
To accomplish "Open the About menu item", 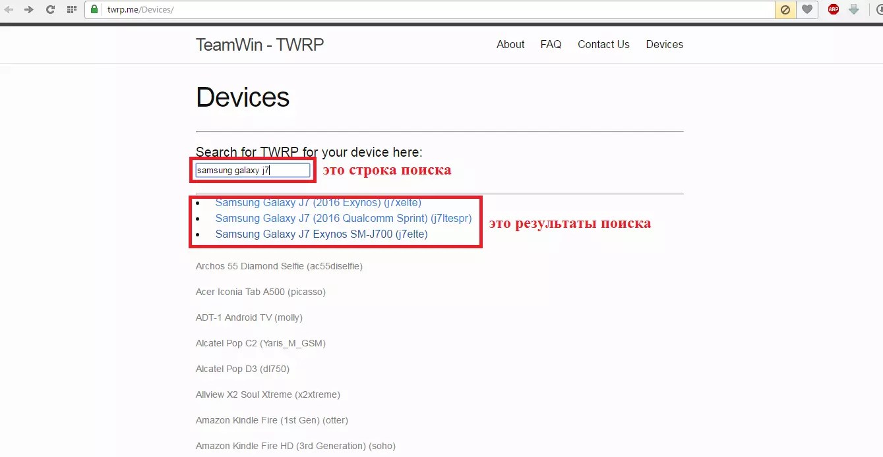I will [x=510, y=45].
